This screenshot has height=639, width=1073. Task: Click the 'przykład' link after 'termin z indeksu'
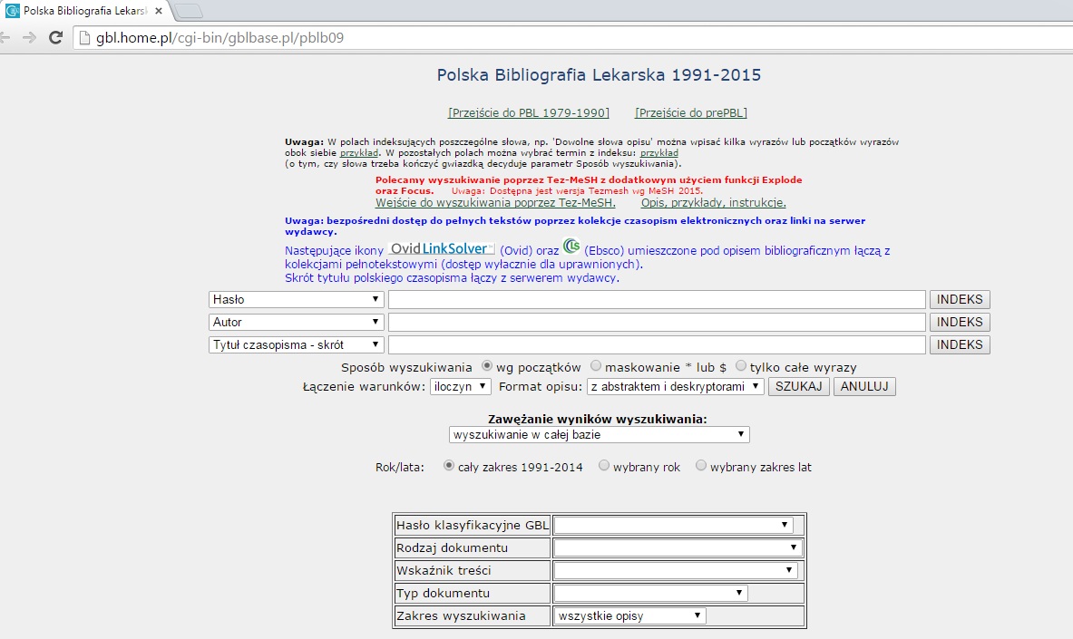click(x=659, y=153)
